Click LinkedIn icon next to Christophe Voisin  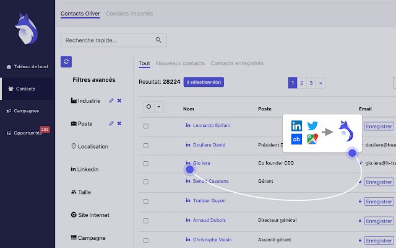(188, 239)
